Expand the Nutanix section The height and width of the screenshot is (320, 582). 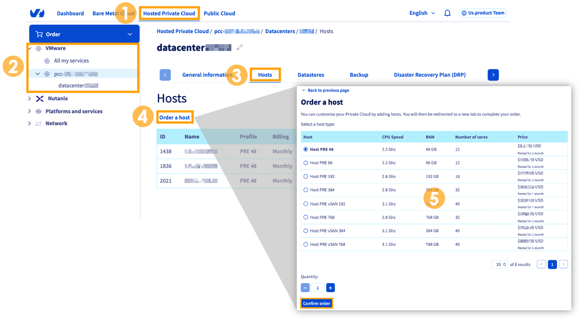pyautogui.click(x=29, y=99)
